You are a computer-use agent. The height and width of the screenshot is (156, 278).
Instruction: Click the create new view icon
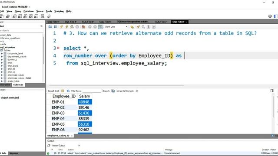point(25,16)
